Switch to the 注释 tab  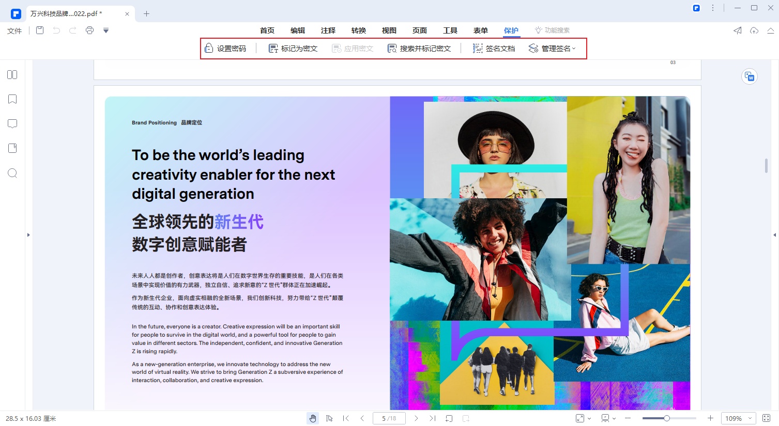[x=328, y=30]
